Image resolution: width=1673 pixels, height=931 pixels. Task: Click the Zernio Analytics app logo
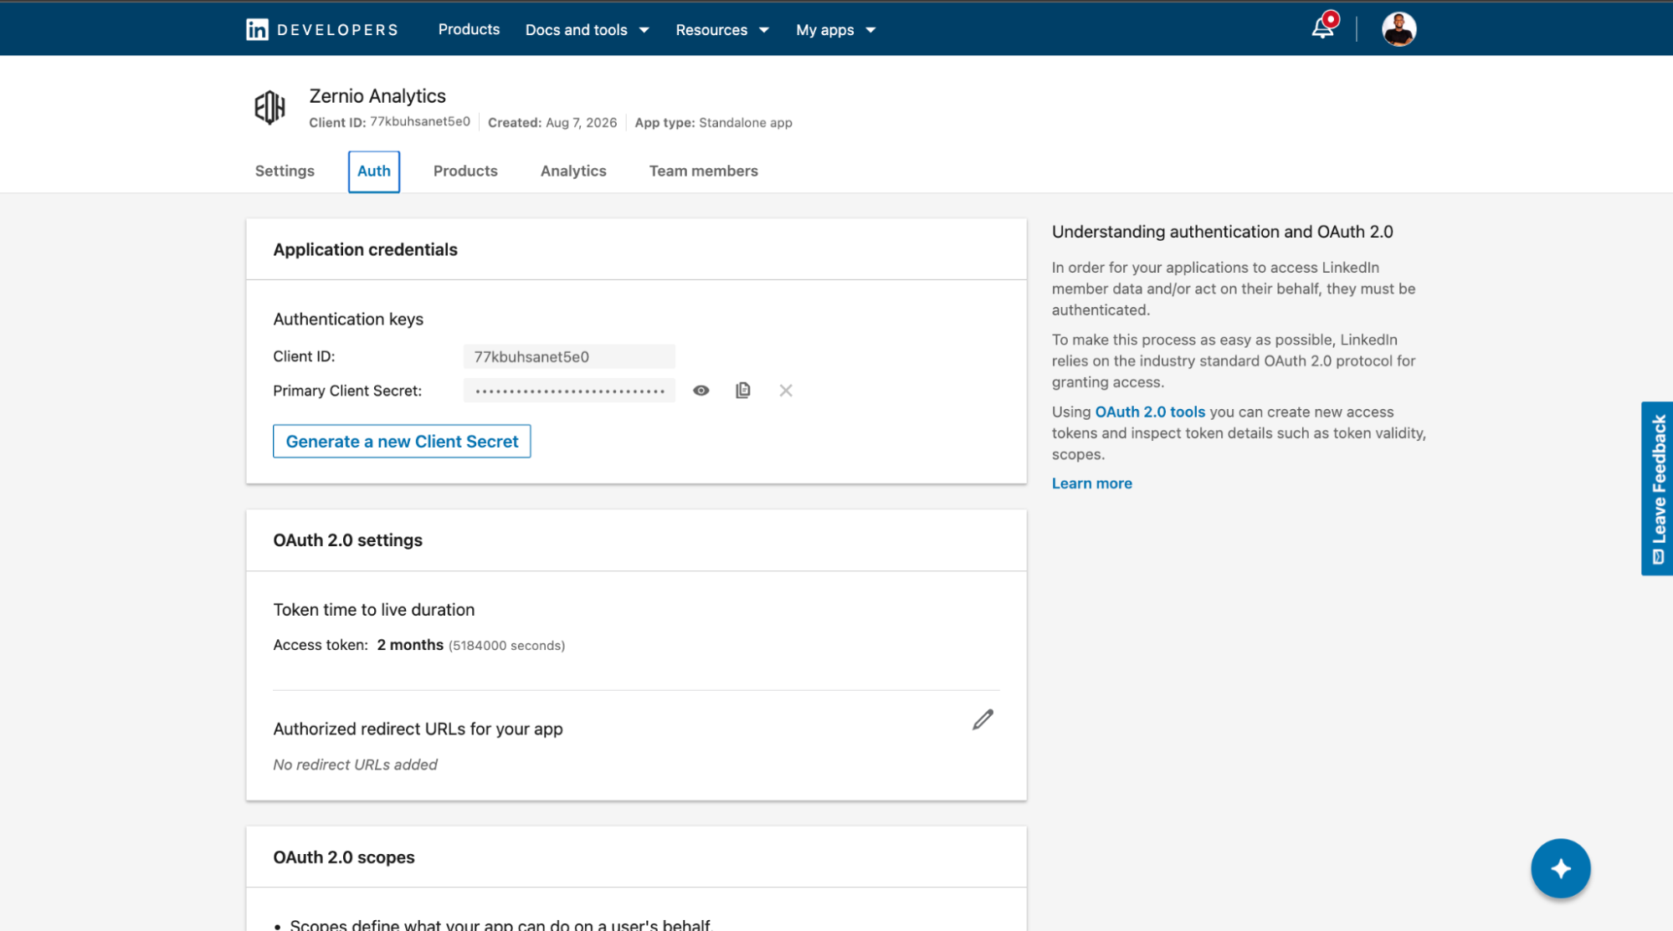269,108
